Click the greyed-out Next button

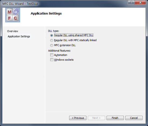[x=96, y=118]
